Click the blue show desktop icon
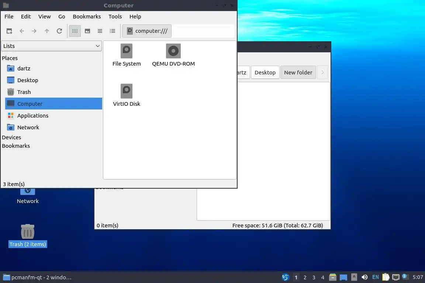 point(343,277)
